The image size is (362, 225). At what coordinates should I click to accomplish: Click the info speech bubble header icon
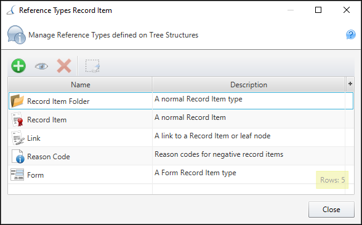click(x=16, y=35)
